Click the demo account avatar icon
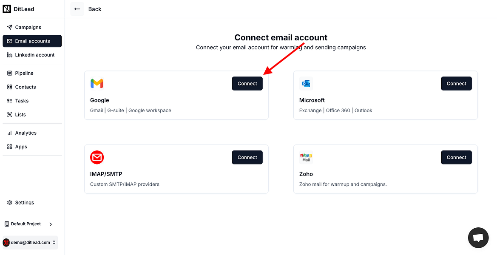 [6, 243]
